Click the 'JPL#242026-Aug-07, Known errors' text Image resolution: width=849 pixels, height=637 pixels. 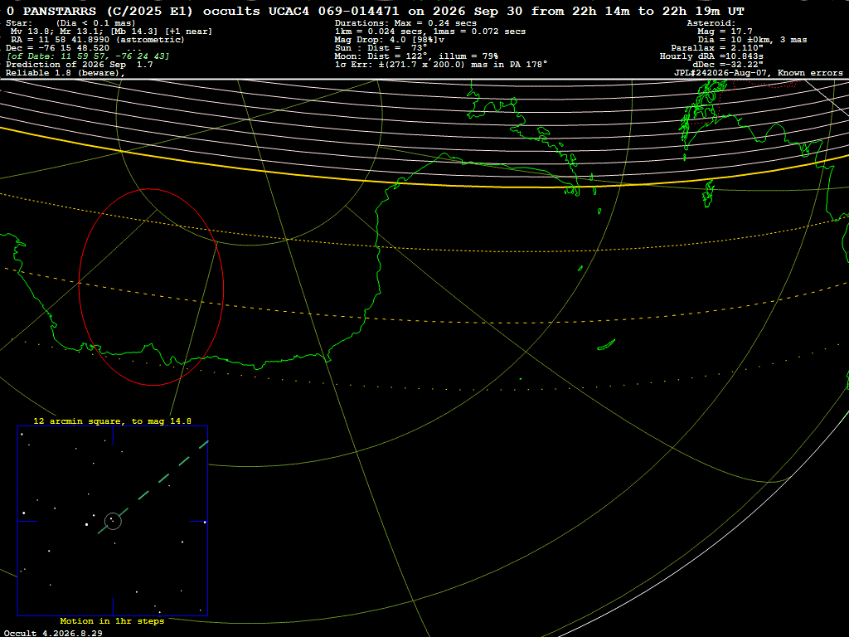(x=758, y=73)
